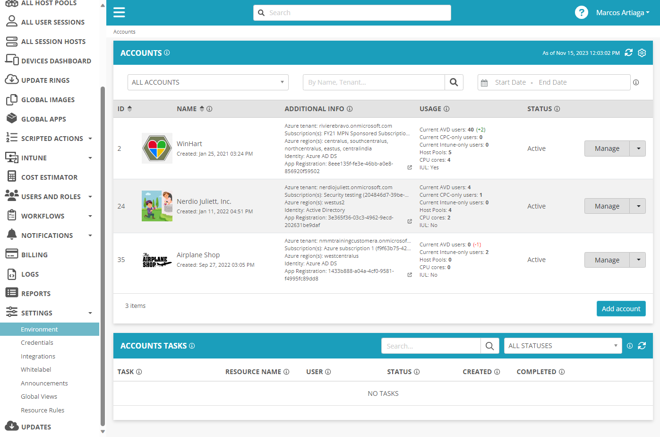This screenshot has height=437, width=660.
Task: Open Airplane Shop App Registration external link icon
Action: 410,275
